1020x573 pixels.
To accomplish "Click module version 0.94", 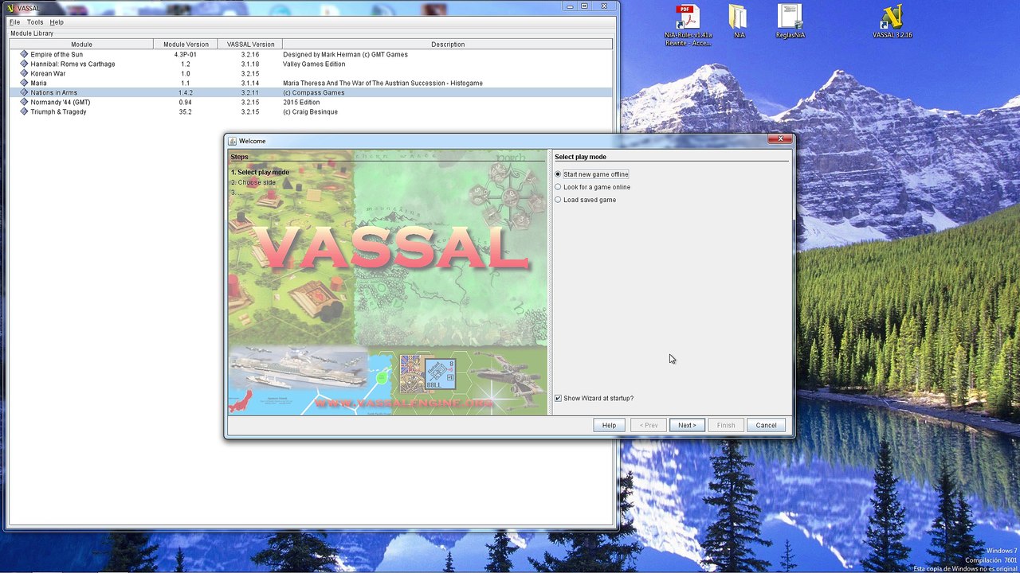I will (186, 102).
